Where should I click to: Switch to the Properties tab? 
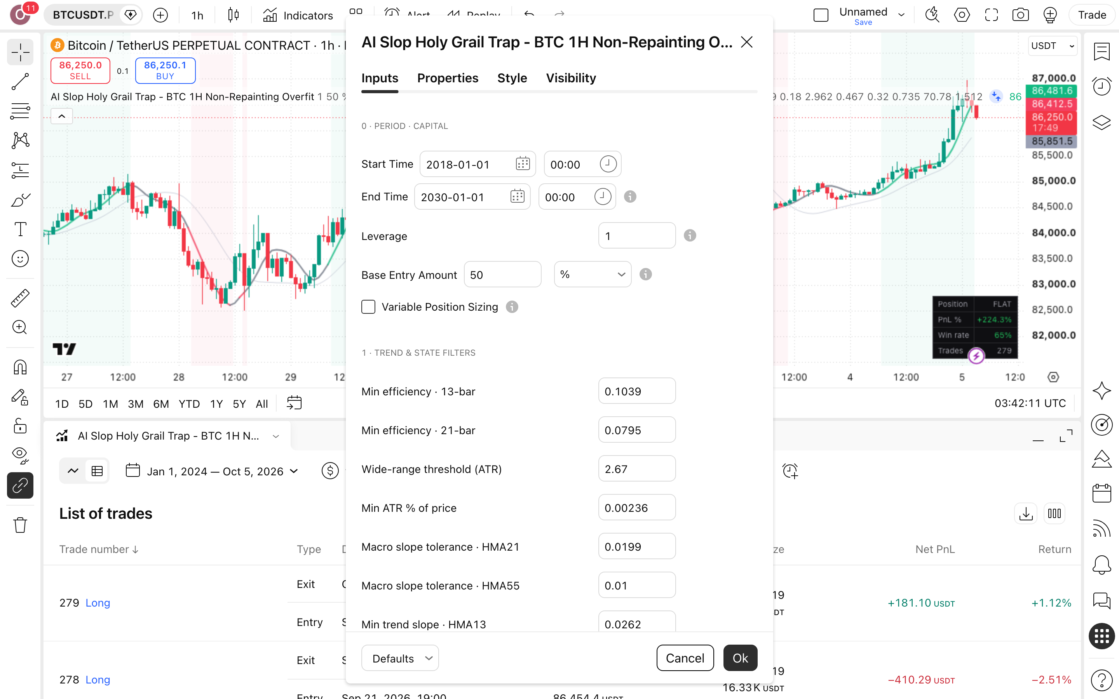448,78
